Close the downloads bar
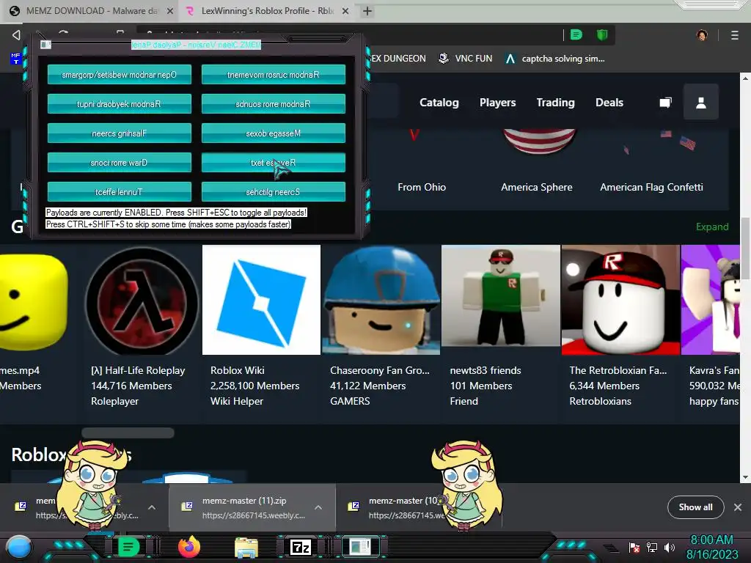Image resolution: width=751 pixels, height=563 pixels. (738, 507)
